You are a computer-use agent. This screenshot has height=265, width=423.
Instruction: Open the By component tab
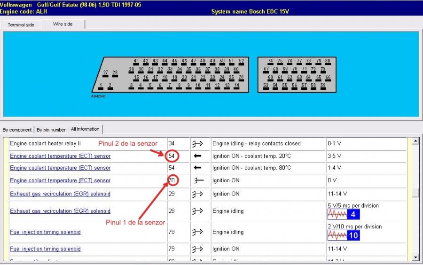click(17, 130)
